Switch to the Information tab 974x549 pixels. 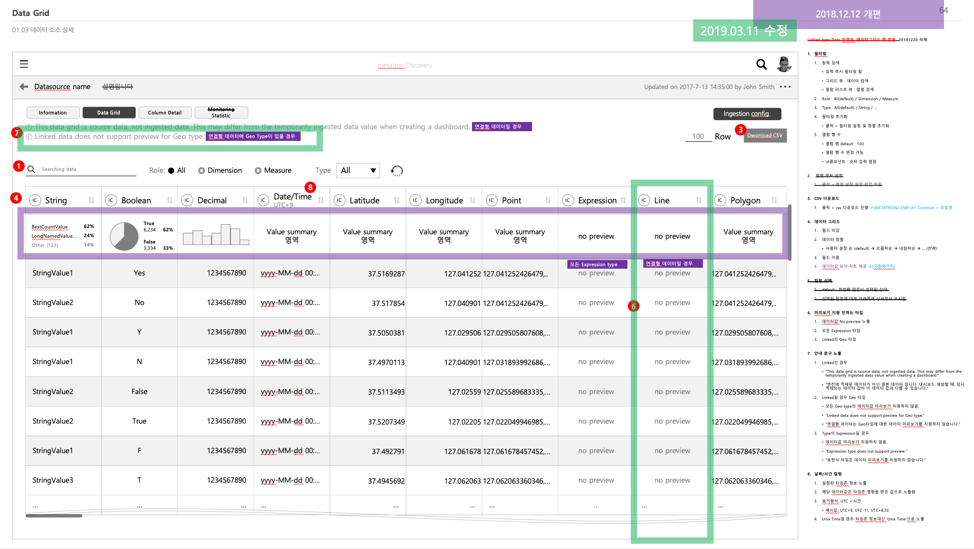[53, 113]
